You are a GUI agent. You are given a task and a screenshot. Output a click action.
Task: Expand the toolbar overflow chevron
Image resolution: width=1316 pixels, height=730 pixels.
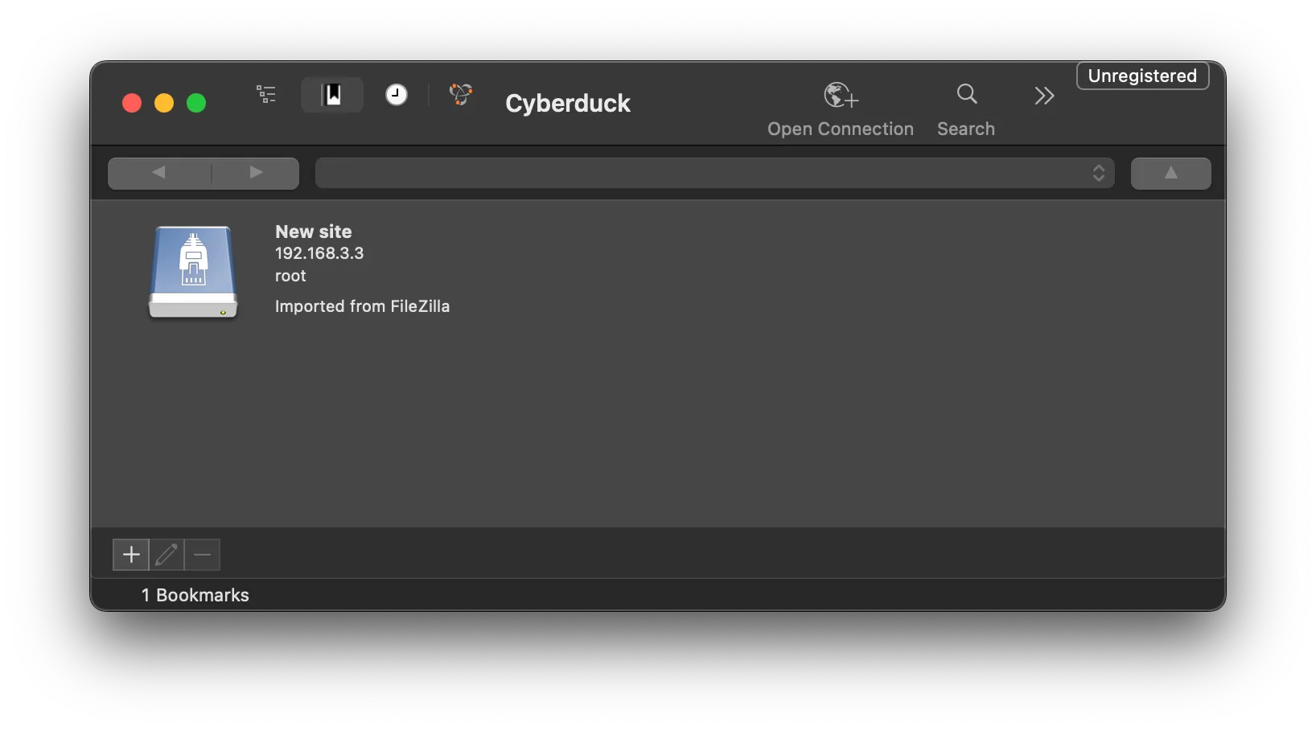click(x=1043, y=96)
